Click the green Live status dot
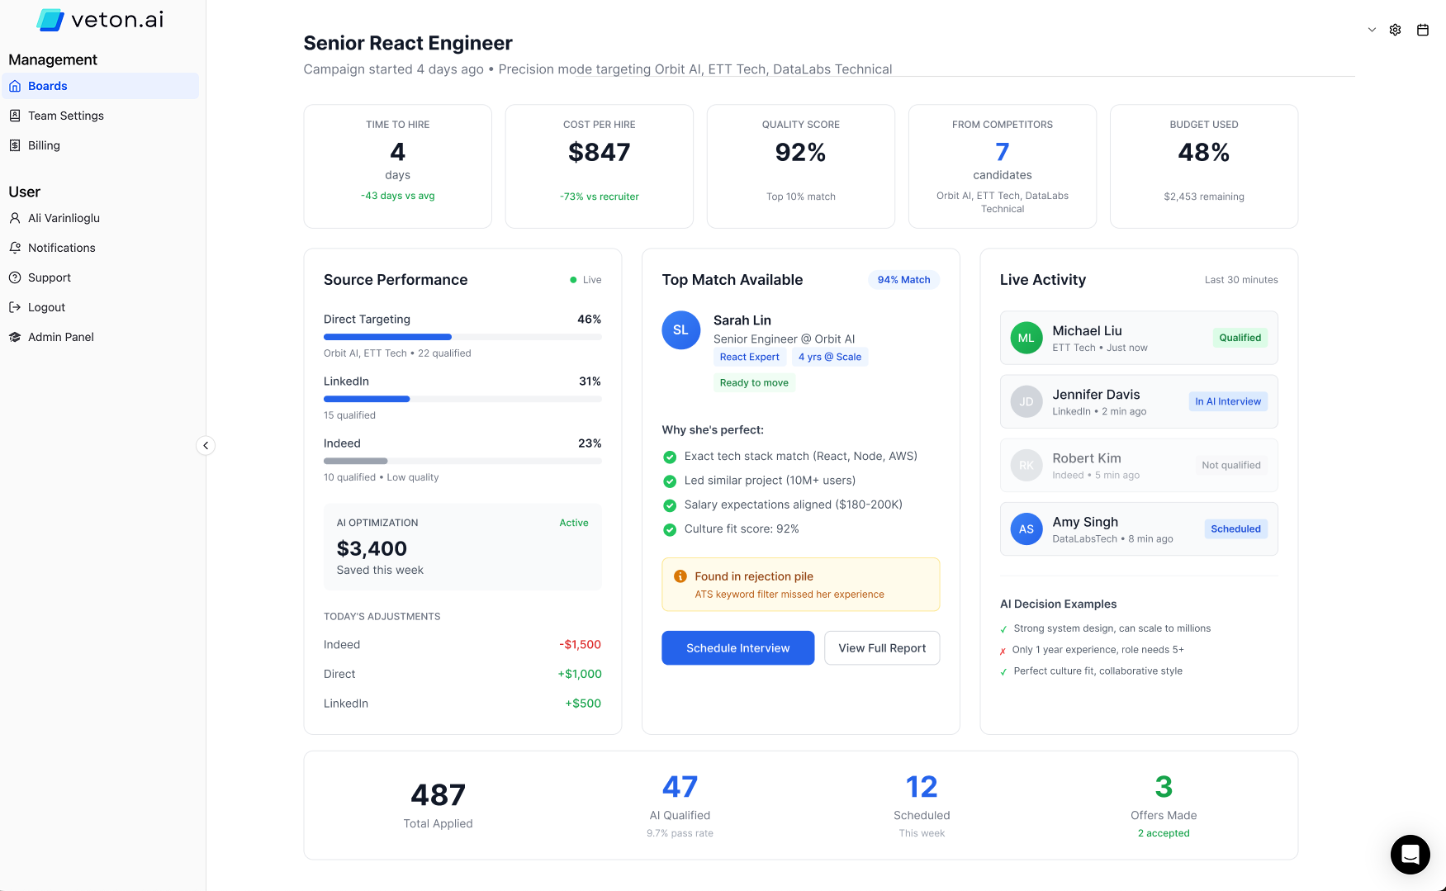Viewport: 1446px width, 891px height. [573, 280]
